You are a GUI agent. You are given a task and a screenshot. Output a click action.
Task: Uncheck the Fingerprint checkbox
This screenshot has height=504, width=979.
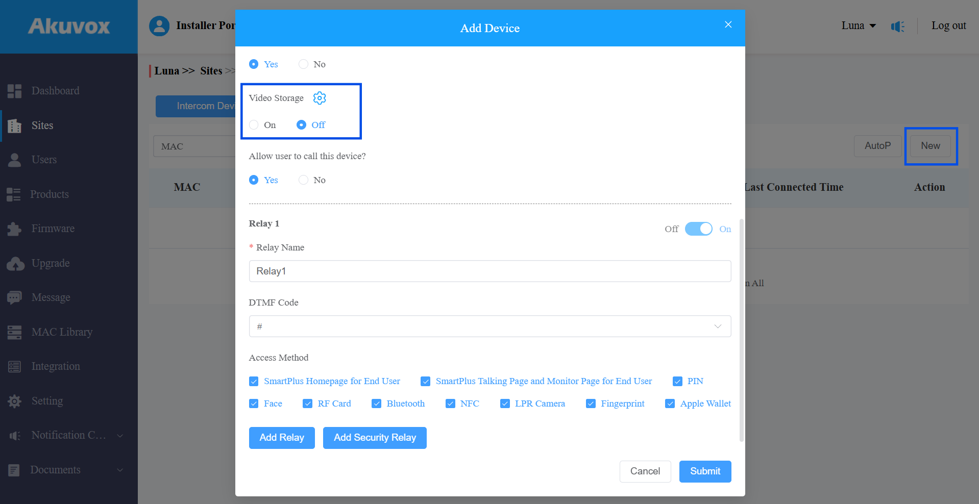[x=591, y=404]
